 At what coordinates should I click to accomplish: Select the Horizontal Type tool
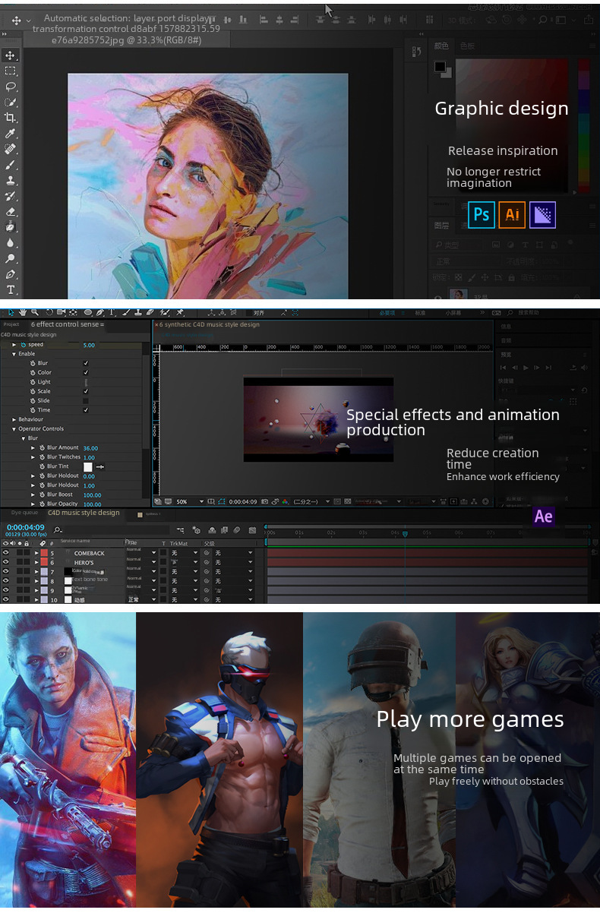point(11,290)
